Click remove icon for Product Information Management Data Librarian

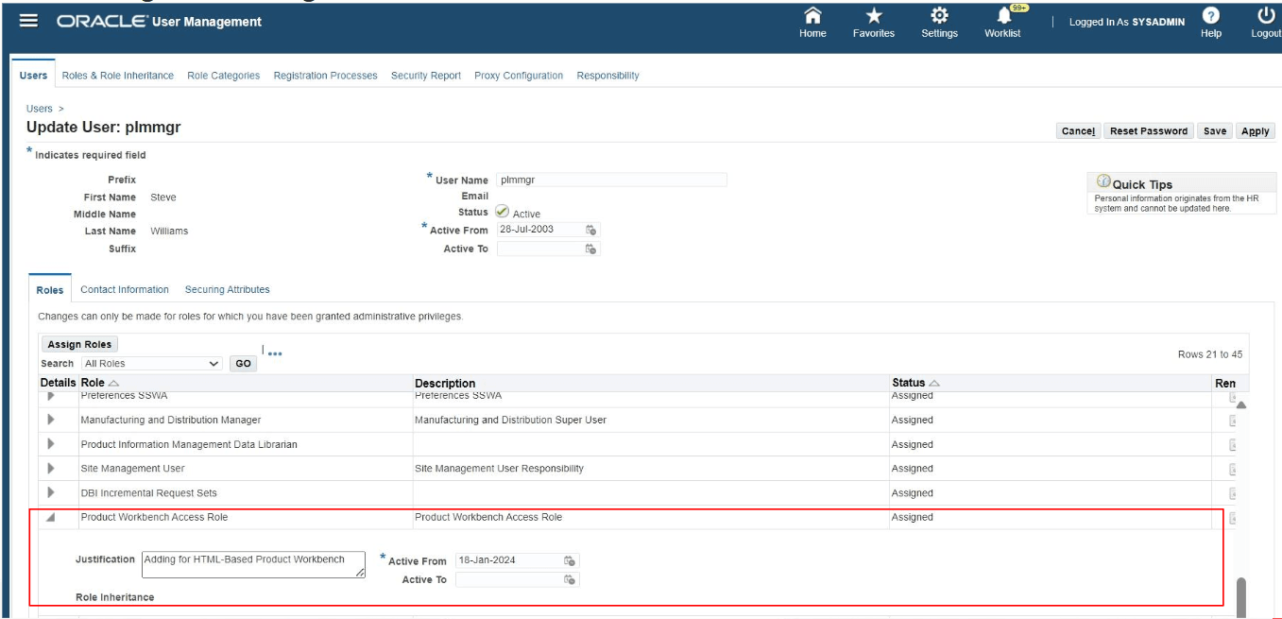pos(1233,444)
